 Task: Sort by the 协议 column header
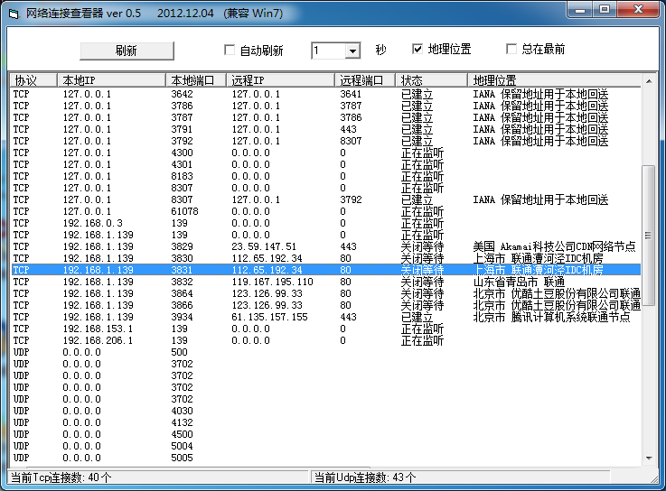coord(33,80)
